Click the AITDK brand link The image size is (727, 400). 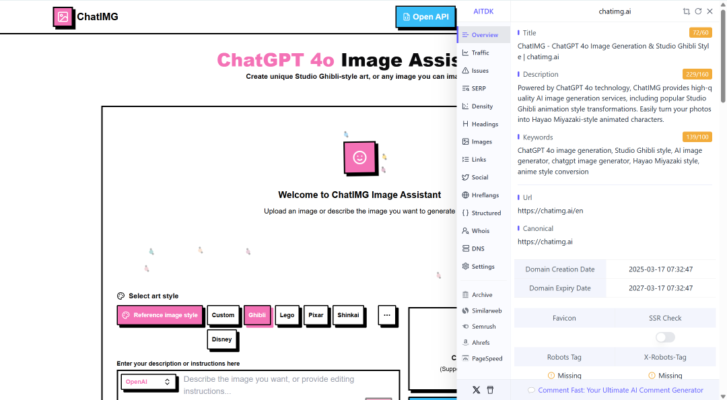pos(483,11)
